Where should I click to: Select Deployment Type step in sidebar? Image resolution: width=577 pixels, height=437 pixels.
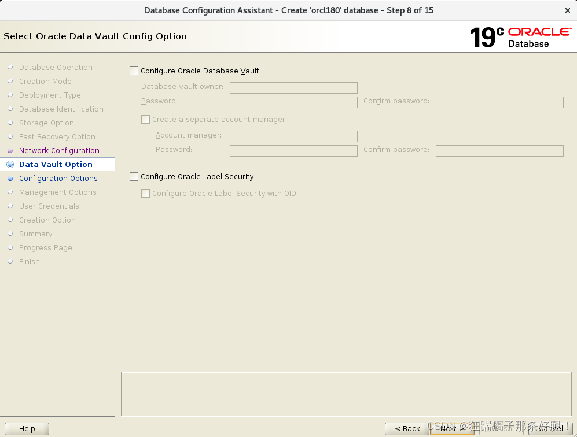[50, 95]
